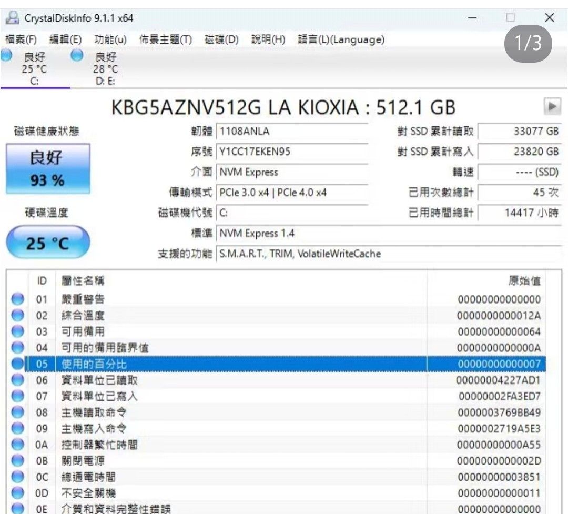Minimize the CrystalDiskInfo window
The image size is (568, 514).
(472, 18)
